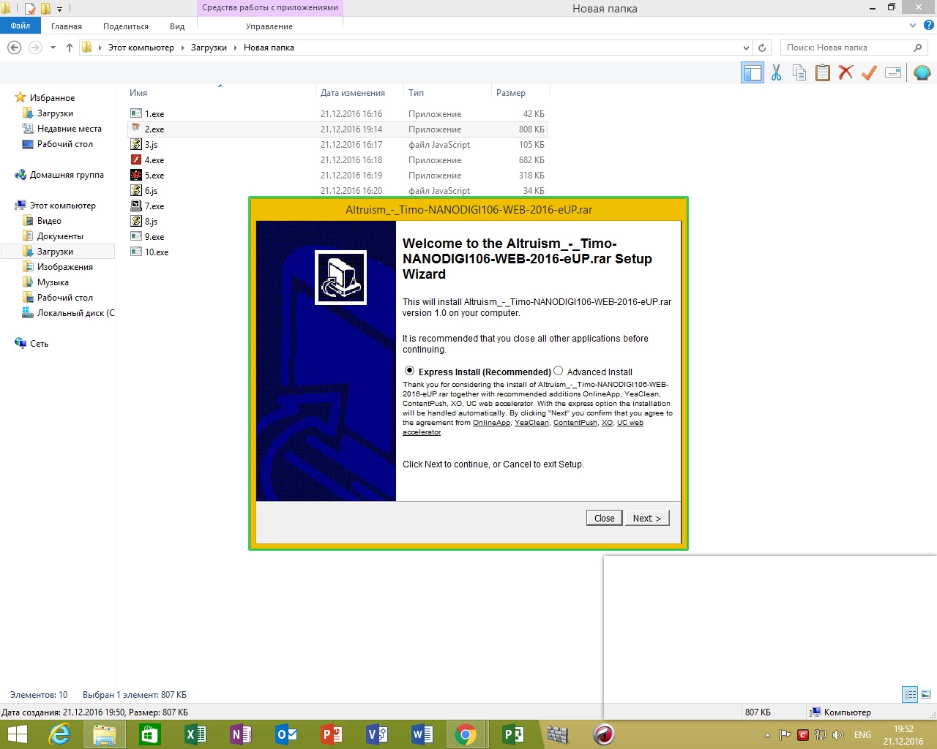Open Google Chrome from taskbar
Viewport: 937px width, 749px height.
466,734
